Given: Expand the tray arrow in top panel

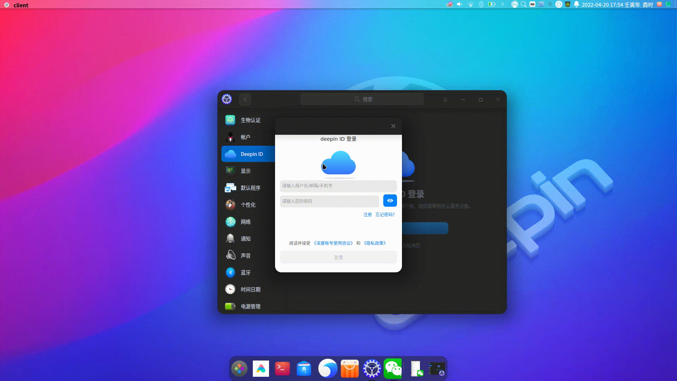Looking at the screenshot, I should 502,5.
